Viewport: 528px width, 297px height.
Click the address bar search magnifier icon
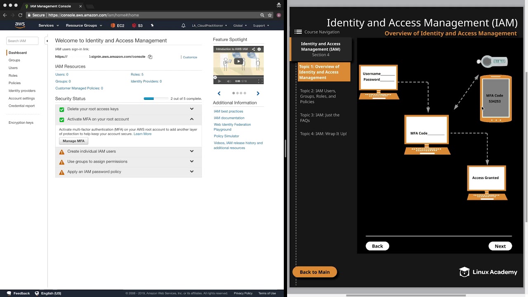262,15
